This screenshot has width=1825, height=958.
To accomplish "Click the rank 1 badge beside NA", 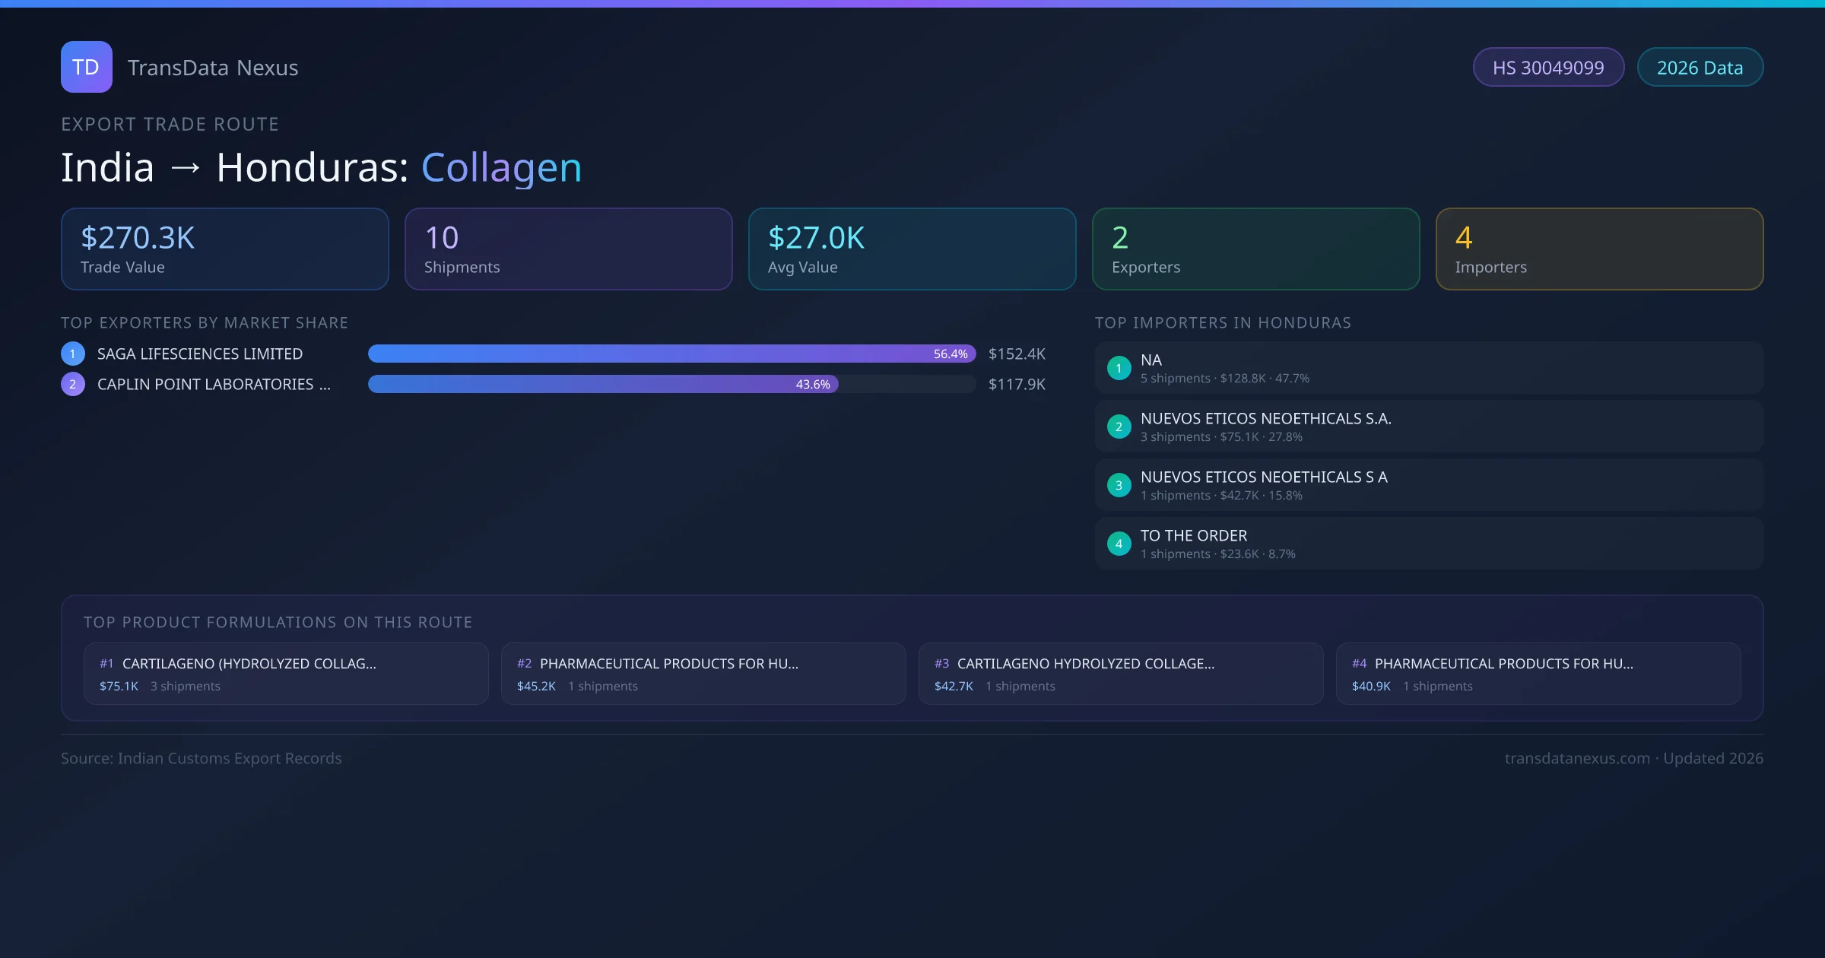I will pyautogui.click(x=1119, y=368).
